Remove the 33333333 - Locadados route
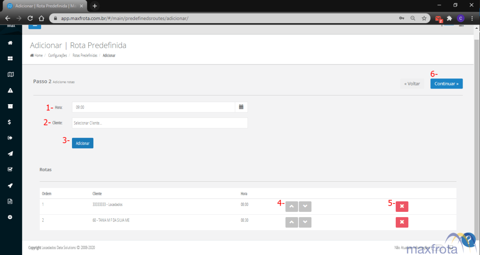 [401, 207]
